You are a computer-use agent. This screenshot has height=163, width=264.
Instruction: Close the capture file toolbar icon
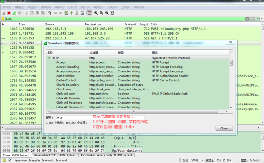pyautogui.click(x=38, y=13)
